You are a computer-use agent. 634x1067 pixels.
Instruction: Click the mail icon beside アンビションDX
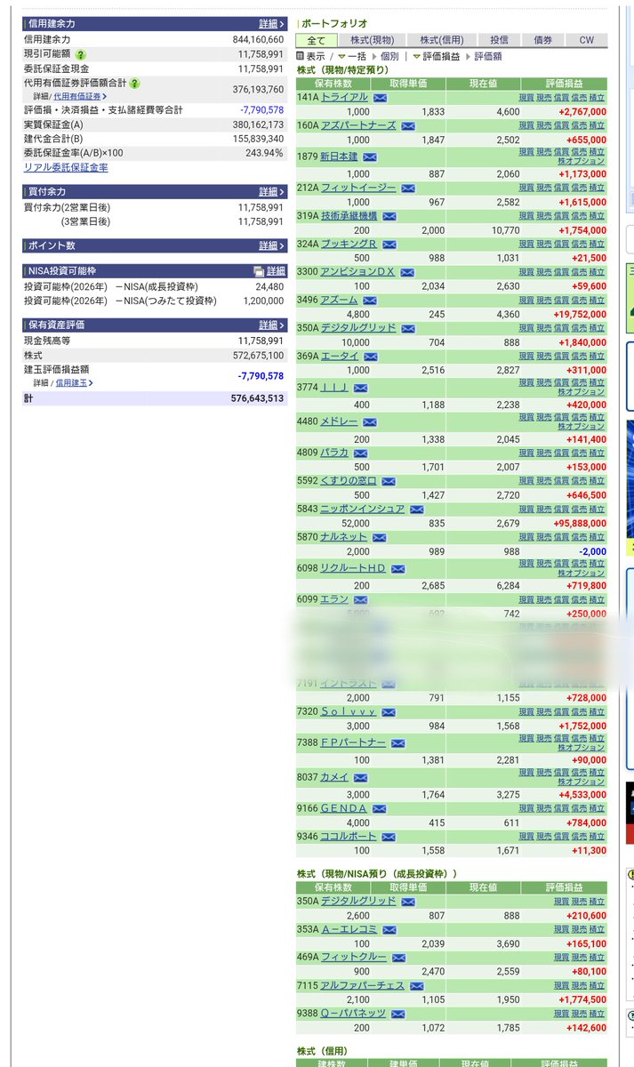click(x=408, y=272)
